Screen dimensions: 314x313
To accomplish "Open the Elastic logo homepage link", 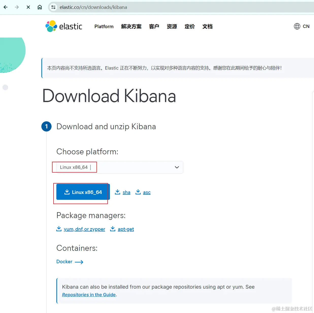I will coord(64,26).
